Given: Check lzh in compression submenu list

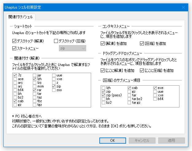Looking at the screenshot, I should [103, 88].
